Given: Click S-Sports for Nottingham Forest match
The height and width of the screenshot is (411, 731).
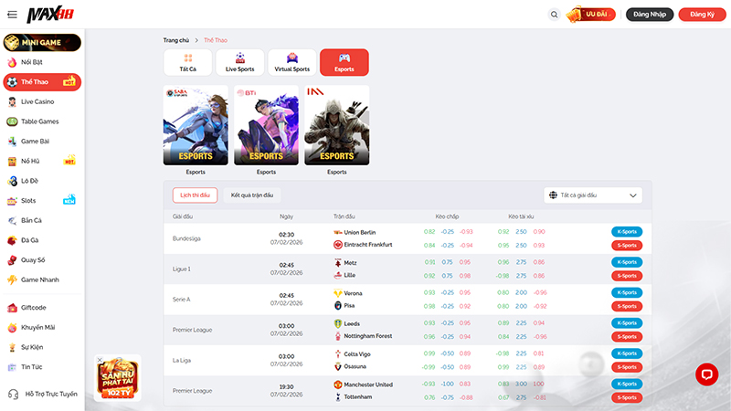Looking at the screenshot, I should point(627,337).
